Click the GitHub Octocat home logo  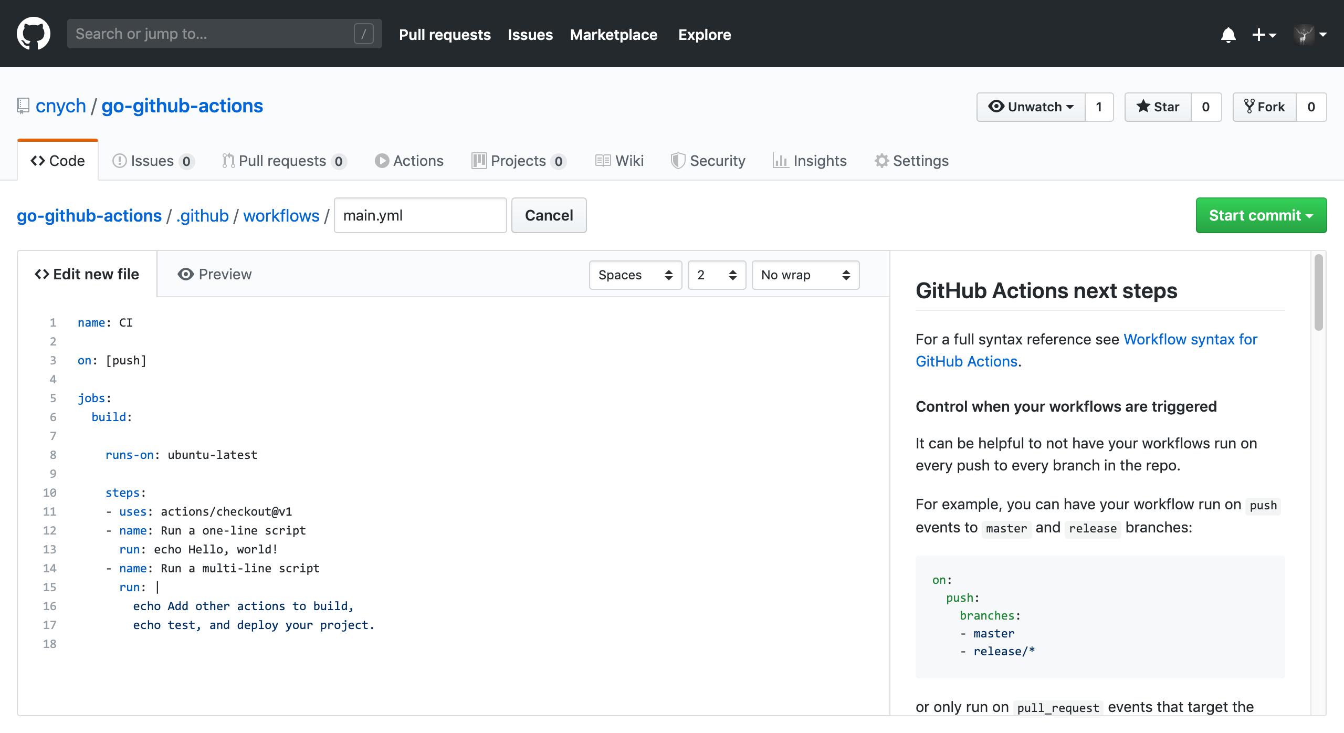[33, 33]
